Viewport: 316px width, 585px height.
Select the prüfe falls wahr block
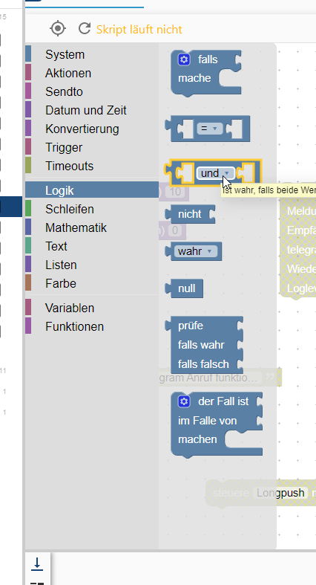point(204,345)
